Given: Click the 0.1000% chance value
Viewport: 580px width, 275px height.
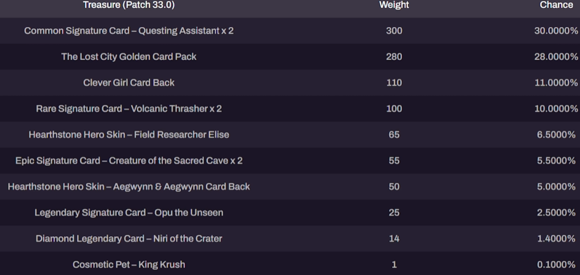Looking at the screenshot, I should pos(556,265).
